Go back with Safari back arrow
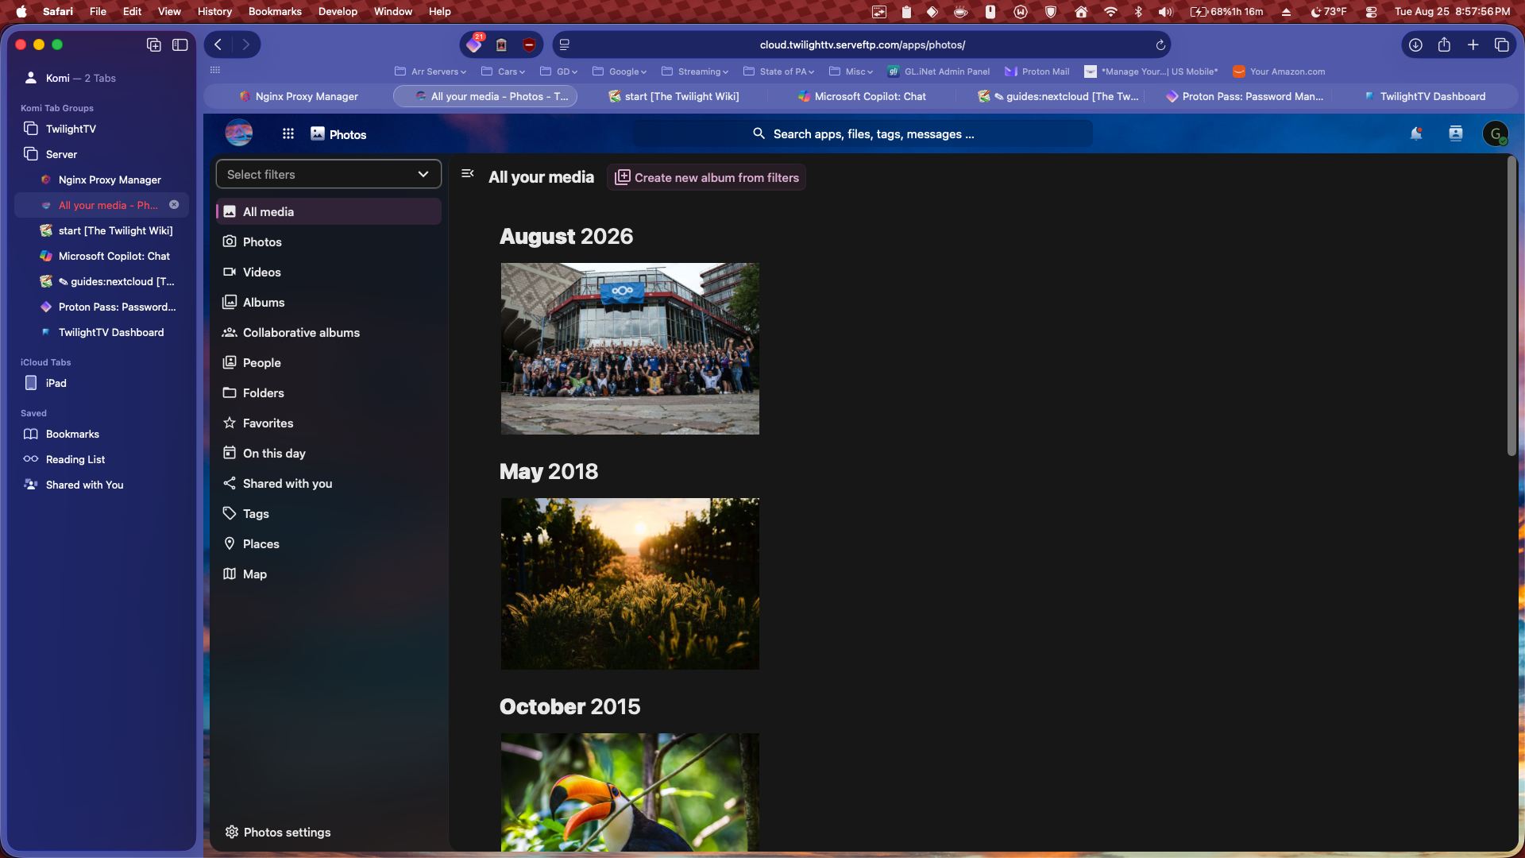Viewport: 1525px width, 858px height. click(218, 44)
